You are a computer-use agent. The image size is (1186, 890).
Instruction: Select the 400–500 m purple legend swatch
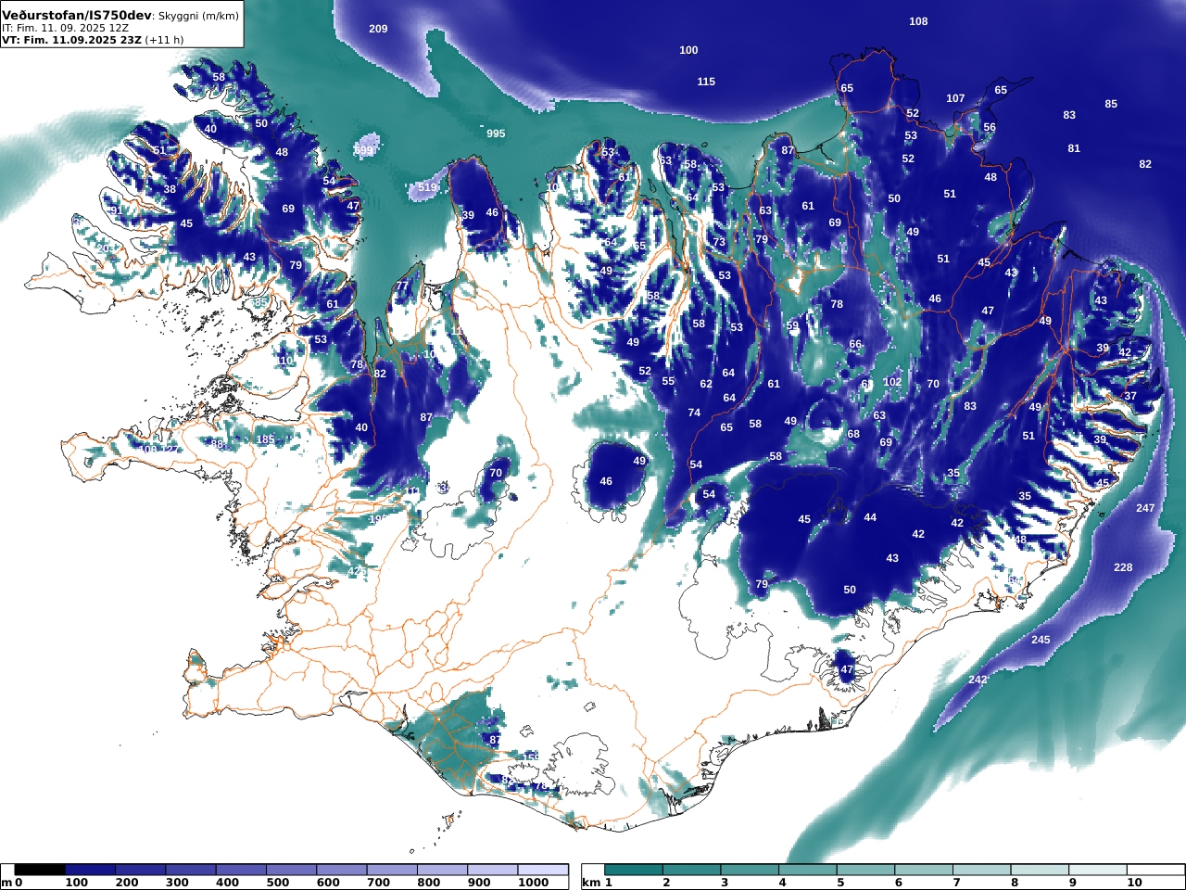[241, 870]
